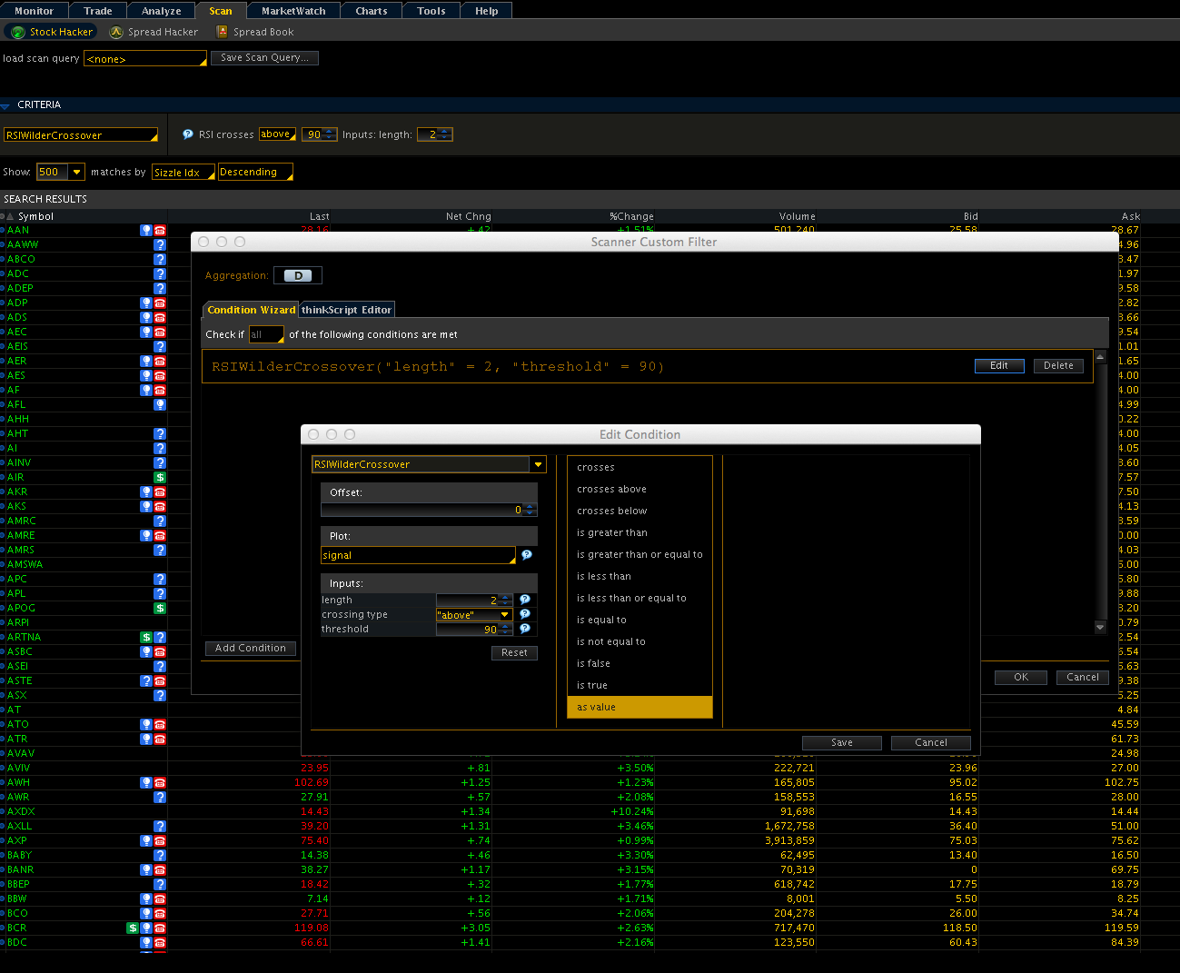
Task: Click the help icon beside Plot signal
Action: click(527, 555)
